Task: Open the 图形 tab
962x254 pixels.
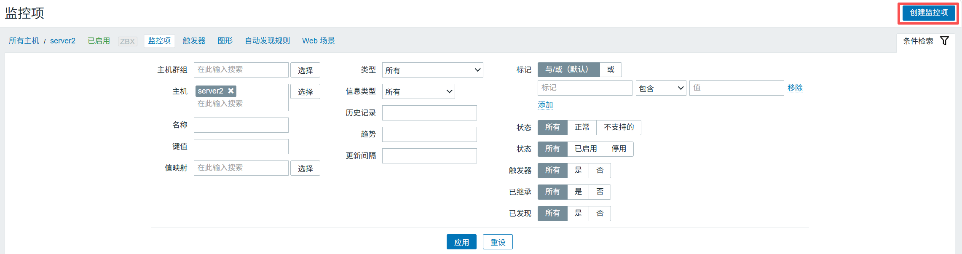Action: (x=225, y=41)
